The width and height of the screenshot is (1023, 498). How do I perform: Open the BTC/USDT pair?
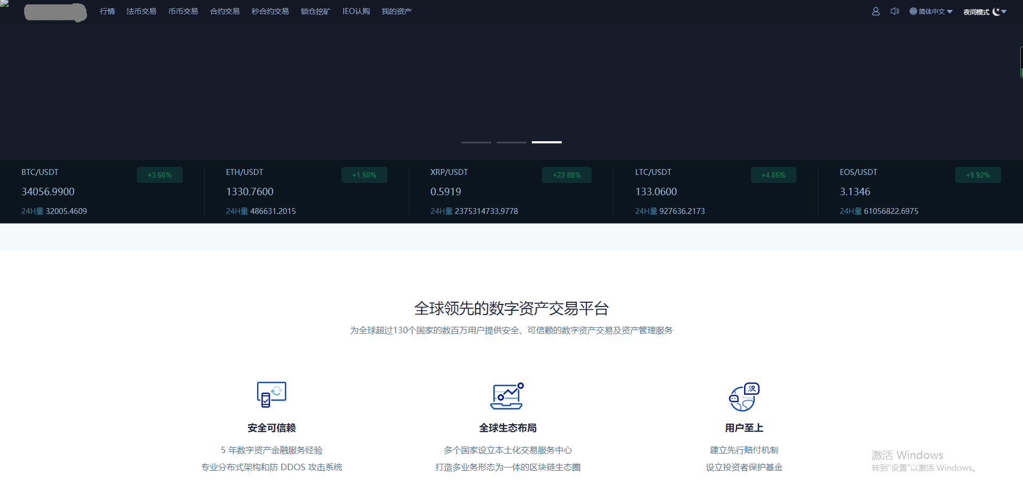[40, 172]
